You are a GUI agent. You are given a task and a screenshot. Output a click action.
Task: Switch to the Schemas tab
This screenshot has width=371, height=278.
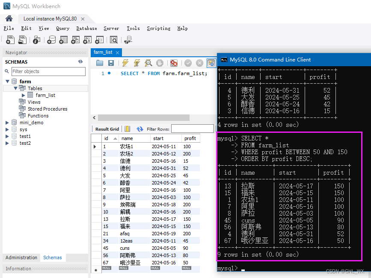(53, 258)
